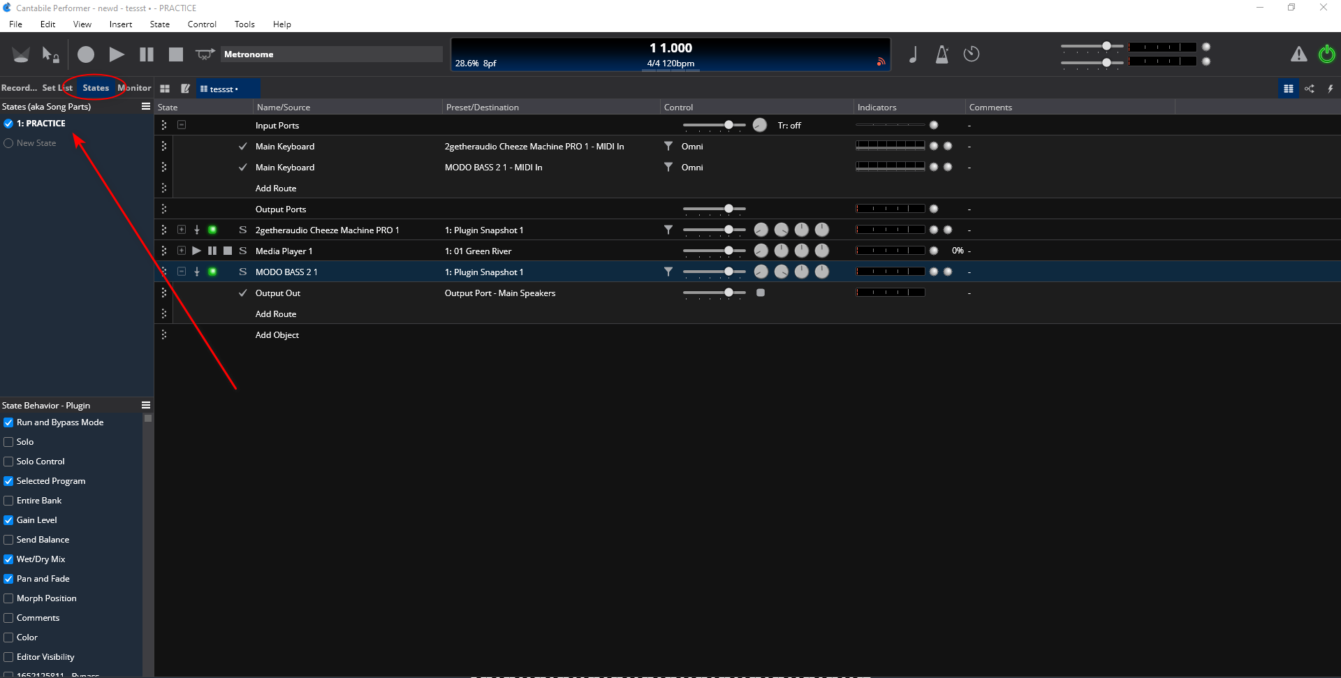Enable the Solo state behavior checkbox
This screenshot has width=1341, height=678.
9,442
